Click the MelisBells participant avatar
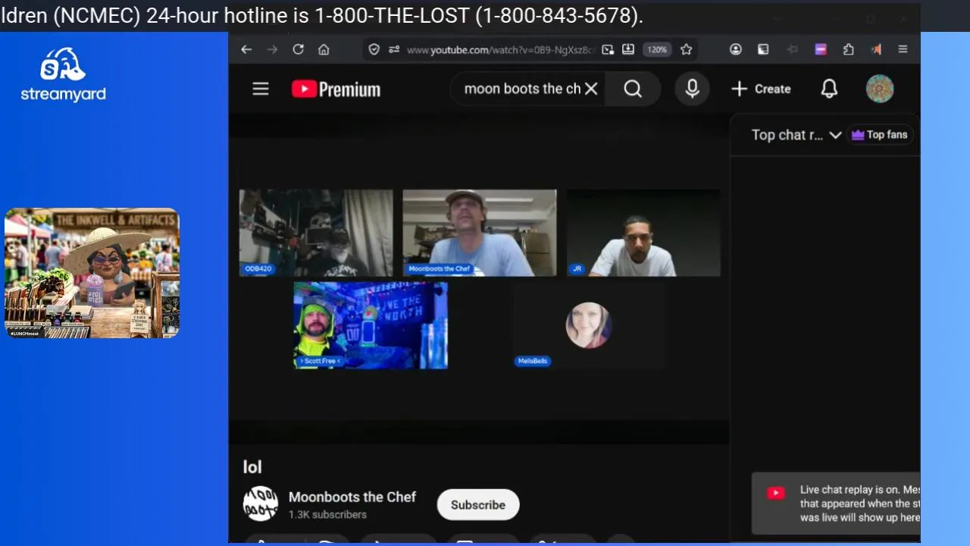The height and width of the screenshot is (546, 970). tap(588, 325)
